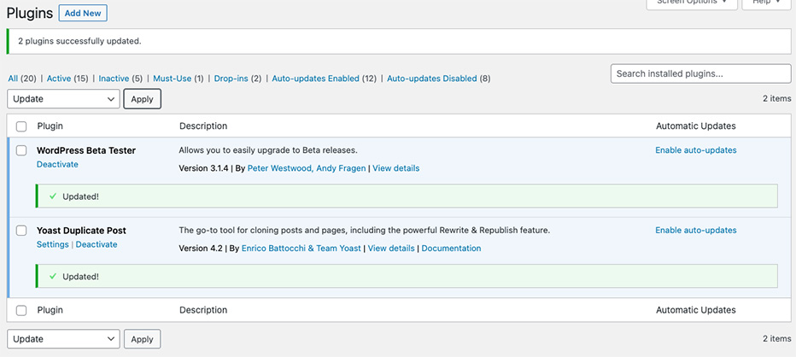The image size is (796, 357).
Task: Click the green checkmark under Yoast Duplicate Post
Action: (53, 276)
